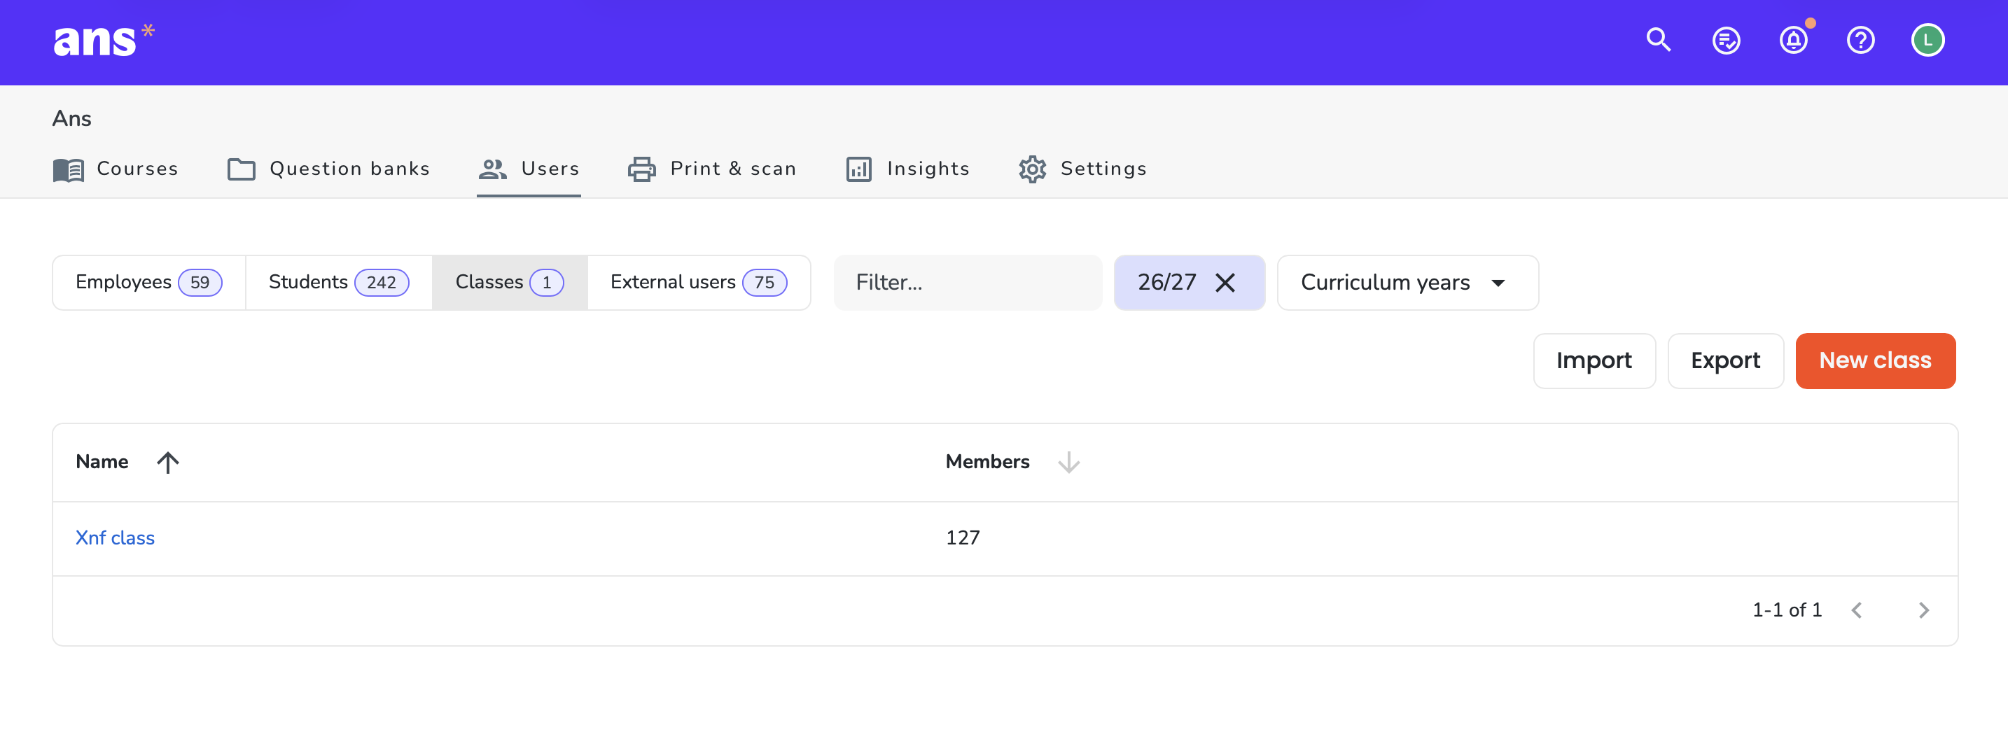Open the Xnf class link
This screenshot has height=753, width=2008.
tap(115, 539)
